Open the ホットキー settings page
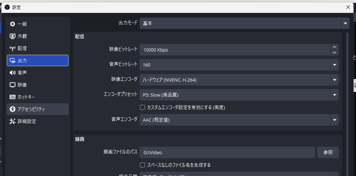Image resolution: width=356 pixels, height=176 pixels. 38,97
